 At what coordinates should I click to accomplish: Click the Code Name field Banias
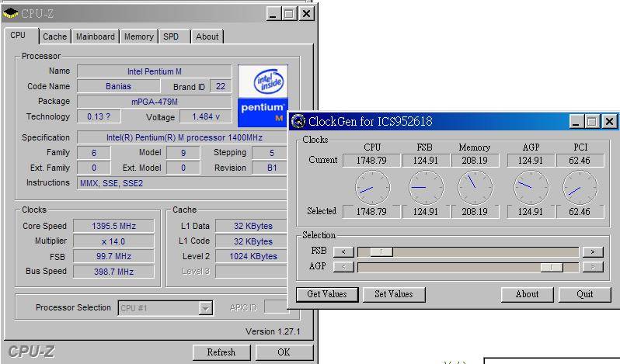pos(119,86)
